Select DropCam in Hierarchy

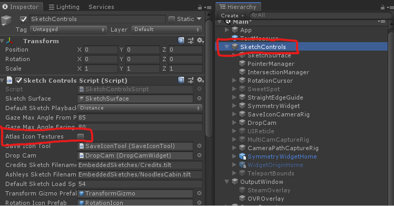click(x=262, y=123)
